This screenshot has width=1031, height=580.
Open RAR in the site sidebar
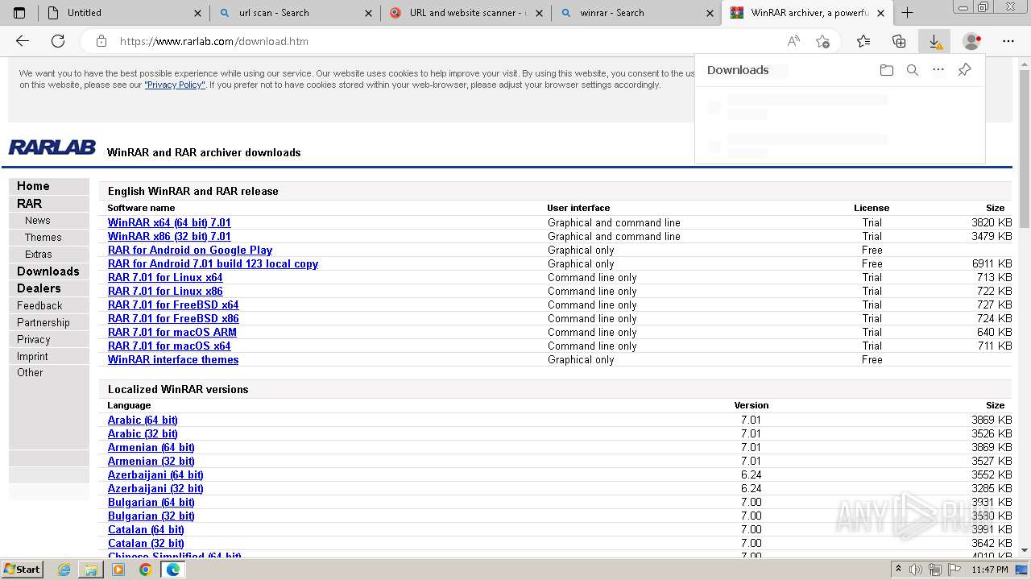(x=29, y=204)
